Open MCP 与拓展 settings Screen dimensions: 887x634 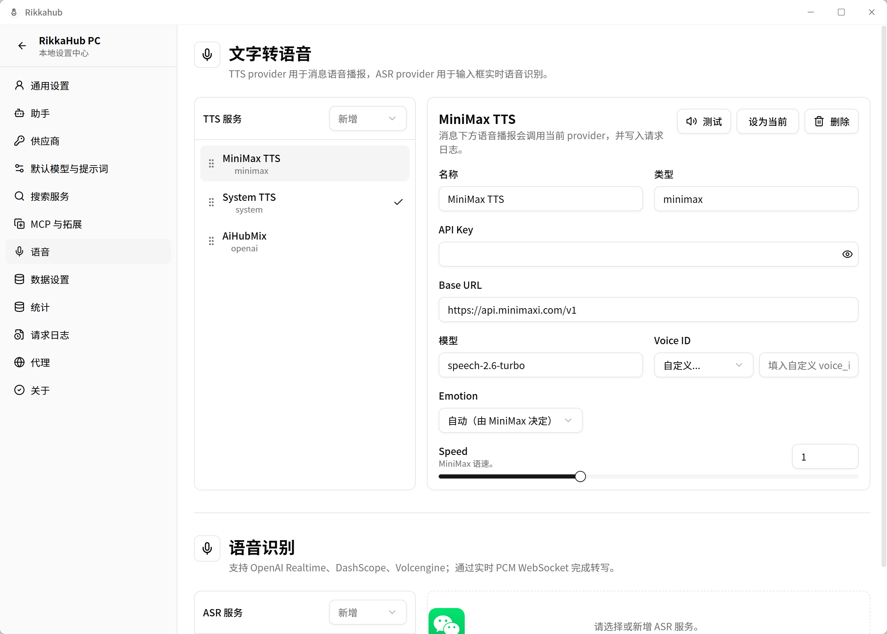tap(88, 224)
